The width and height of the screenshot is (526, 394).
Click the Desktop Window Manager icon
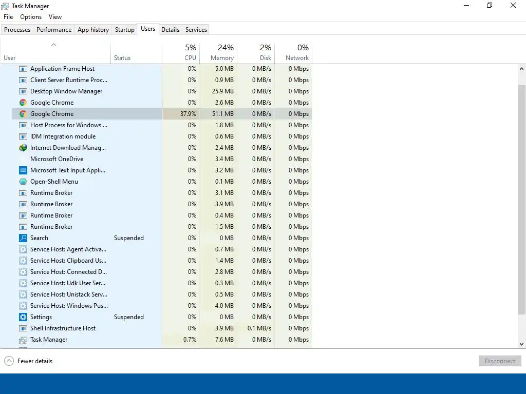pos(23,91)
